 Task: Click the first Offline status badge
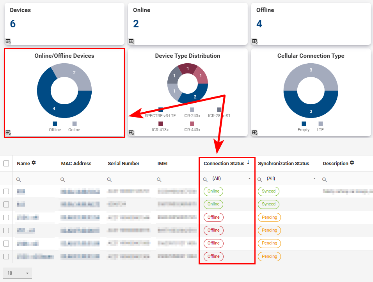click(213, 217)
